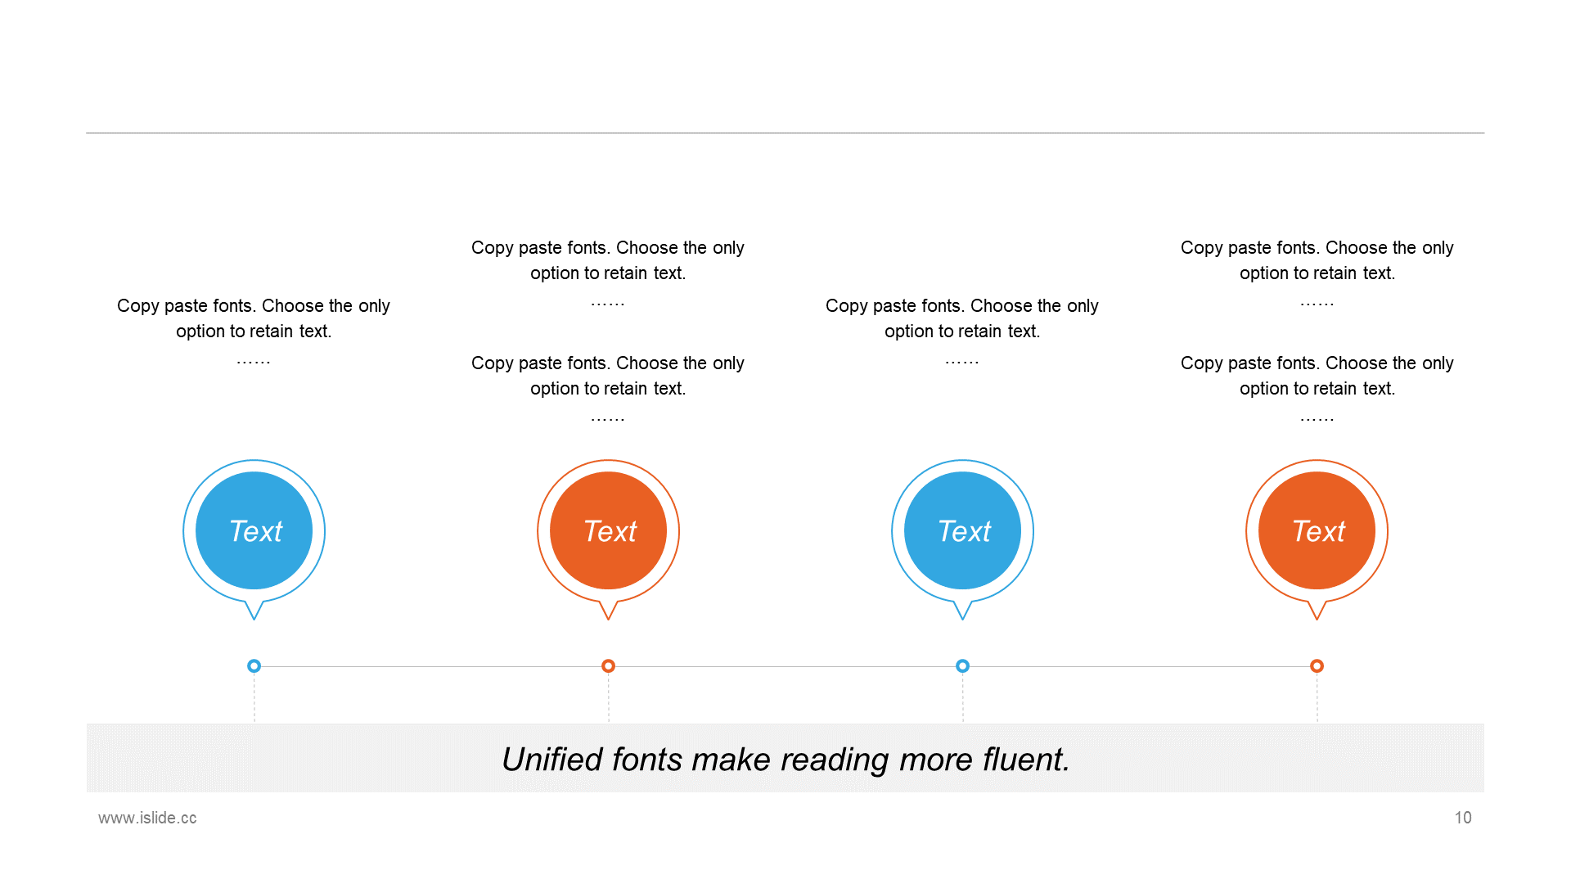Click the second blue timeline marker dot
Screen dimensions: 1571x884
coord(963,666)
